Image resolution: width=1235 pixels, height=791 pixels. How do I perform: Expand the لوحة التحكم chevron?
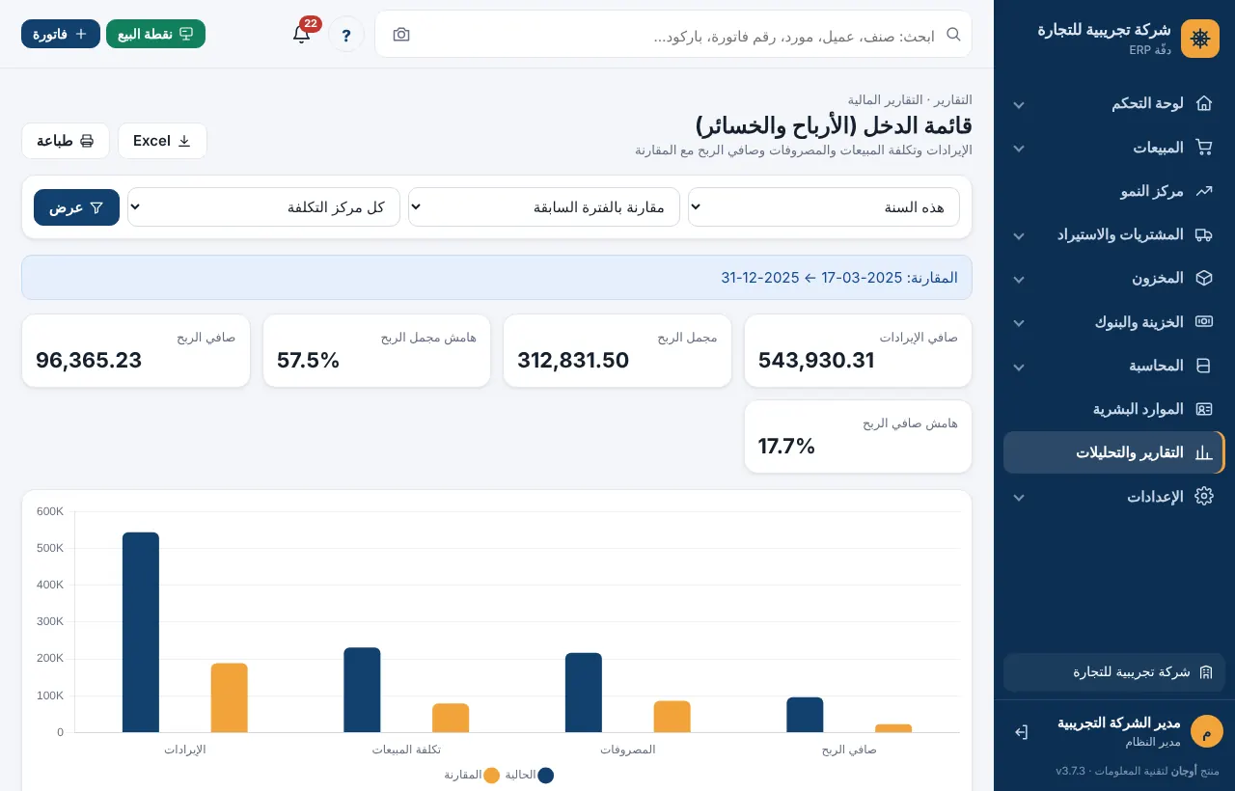click(1018, 104)
